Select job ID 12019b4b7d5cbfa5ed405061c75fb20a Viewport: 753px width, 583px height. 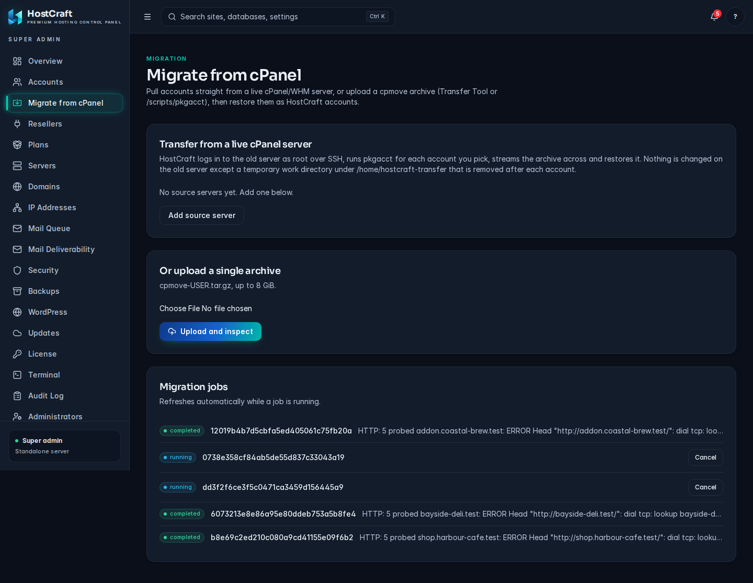pos(281,431)
